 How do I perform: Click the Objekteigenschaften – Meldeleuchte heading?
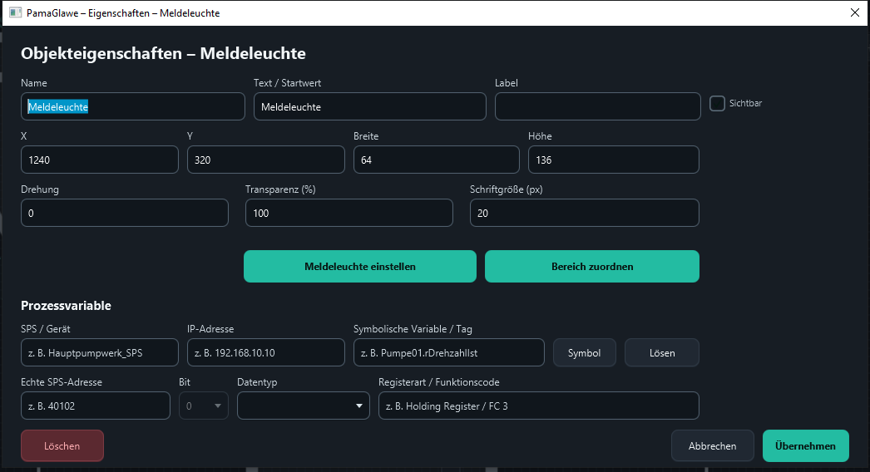pos(163,53)
